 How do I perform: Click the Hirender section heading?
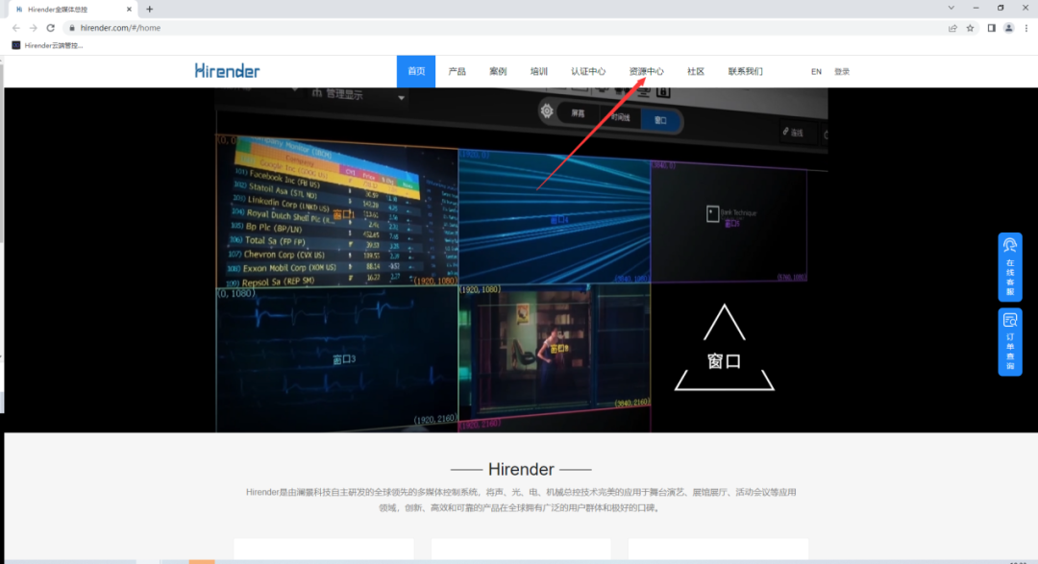pyautogui.click(x=521, y=469)
